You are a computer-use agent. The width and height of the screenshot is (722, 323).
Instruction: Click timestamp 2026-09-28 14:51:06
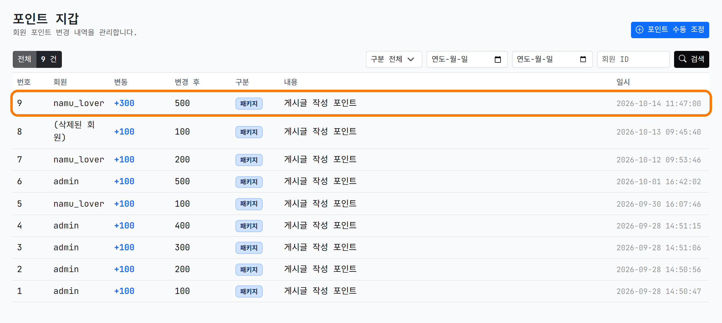coord(659,248)
